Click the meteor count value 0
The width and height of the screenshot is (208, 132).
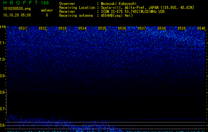tap(47, 15)
